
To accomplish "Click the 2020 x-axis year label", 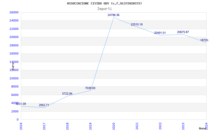I will coord(114,126).
